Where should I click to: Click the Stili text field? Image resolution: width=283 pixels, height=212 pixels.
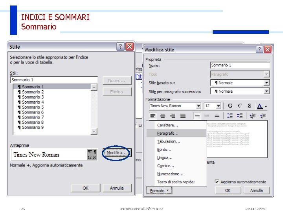[54, 80]
